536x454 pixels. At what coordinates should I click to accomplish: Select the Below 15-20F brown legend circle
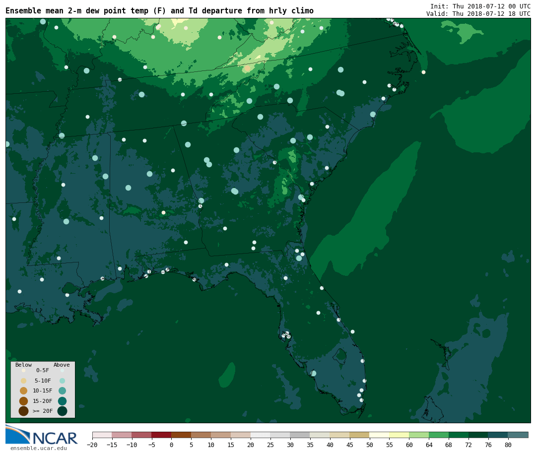point(24,401)
